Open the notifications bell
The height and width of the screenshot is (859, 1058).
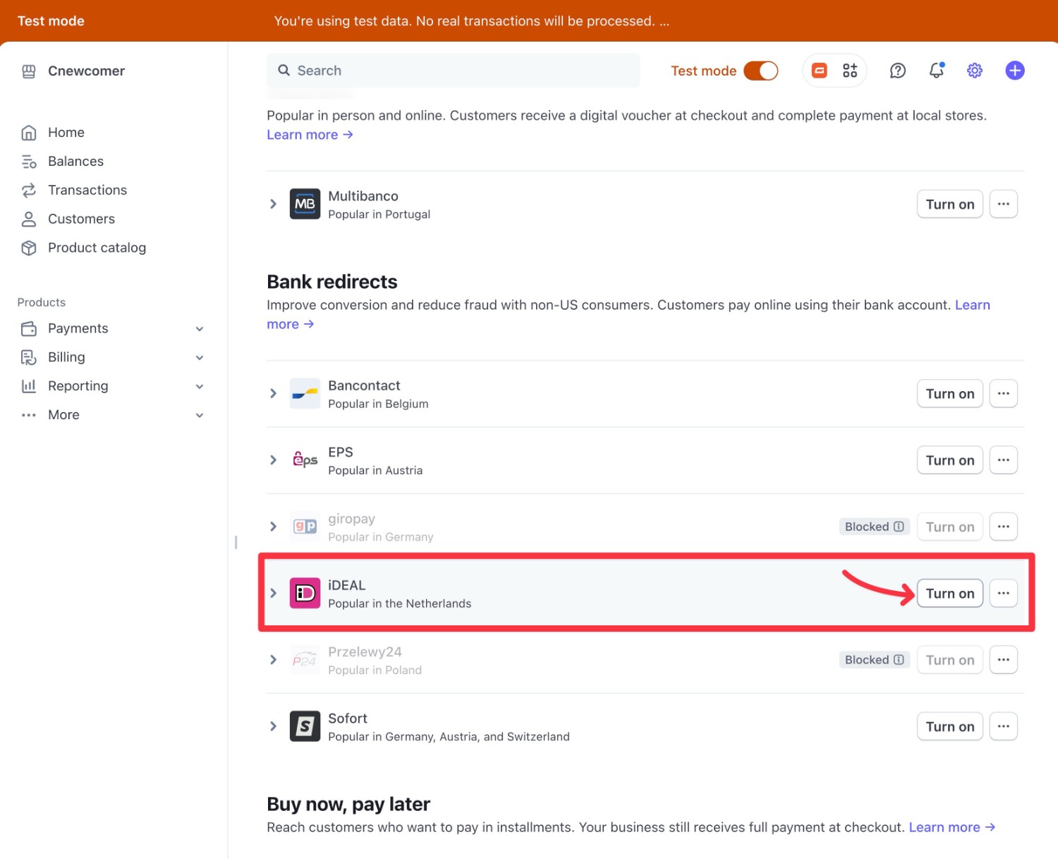pos(937,71)
